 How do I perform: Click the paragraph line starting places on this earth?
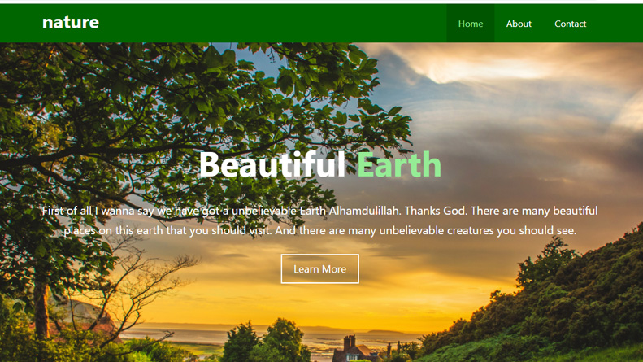click(x=319, y=230)
